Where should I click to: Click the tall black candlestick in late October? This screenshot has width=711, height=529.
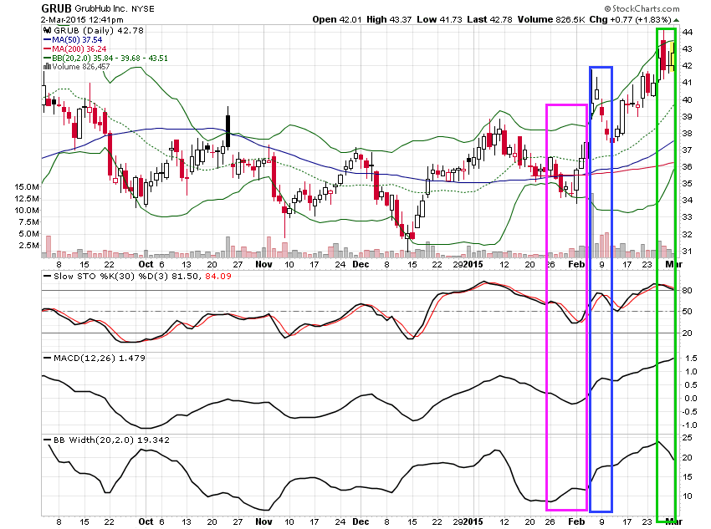click(x=228, y=130)
